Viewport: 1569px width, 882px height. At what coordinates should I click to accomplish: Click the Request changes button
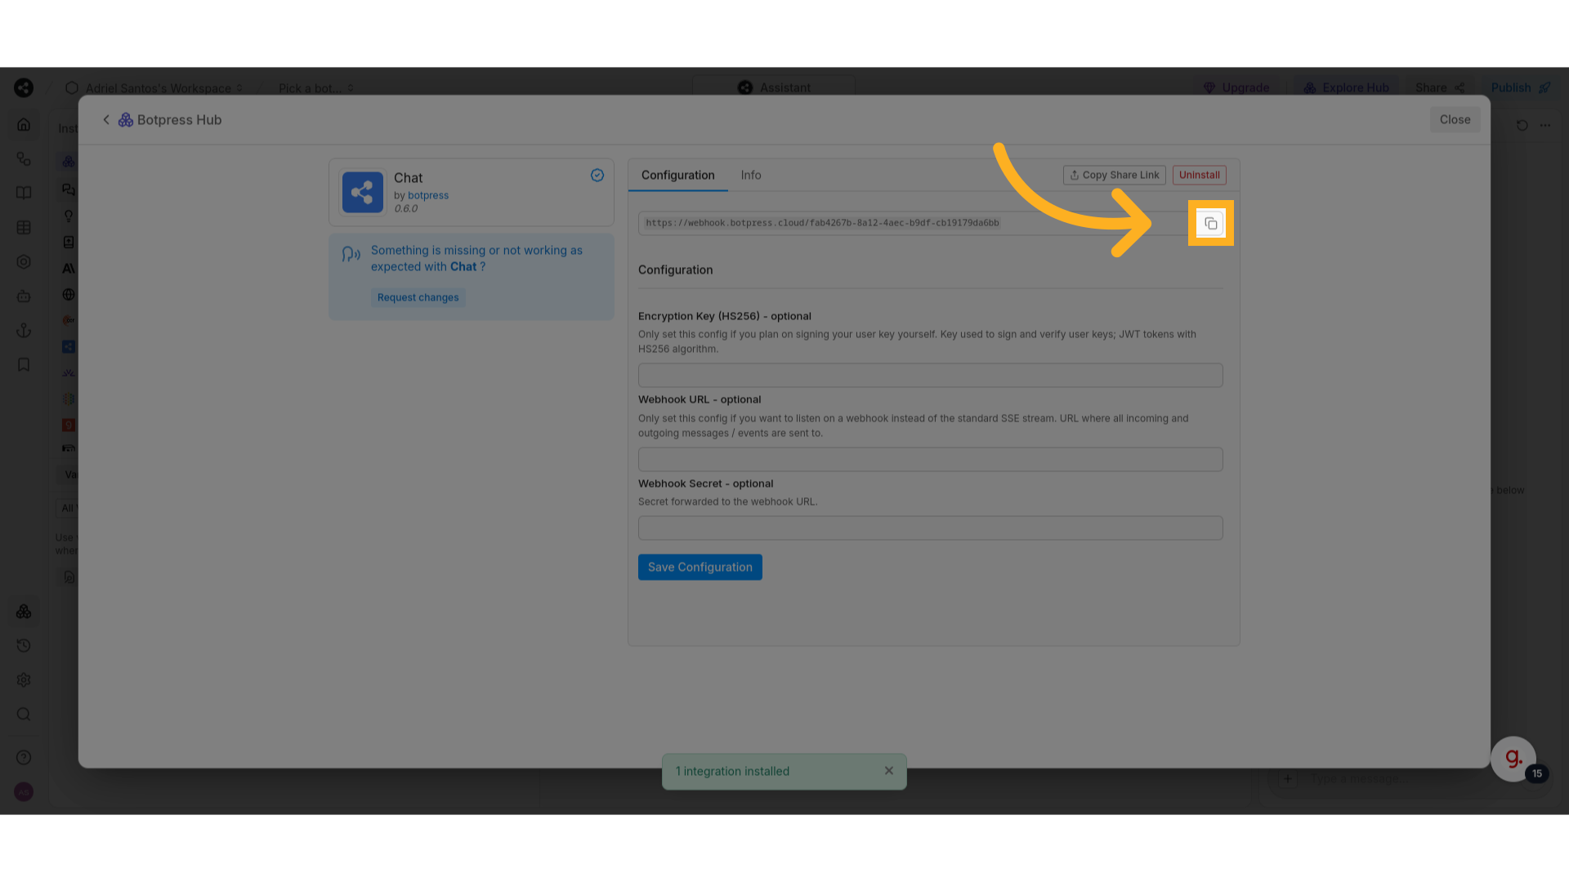418,298
